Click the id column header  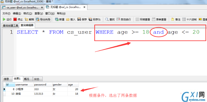[x=10, y=85]
